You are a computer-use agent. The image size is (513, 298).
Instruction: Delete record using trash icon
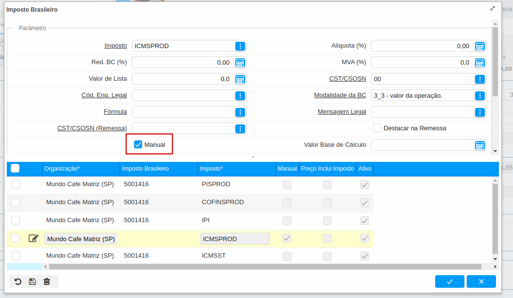[x=47, y=281]
